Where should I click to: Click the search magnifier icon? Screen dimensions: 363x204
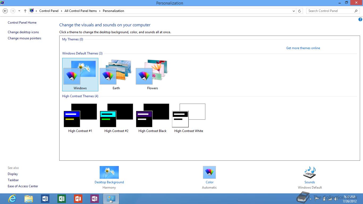pos(356,11)
